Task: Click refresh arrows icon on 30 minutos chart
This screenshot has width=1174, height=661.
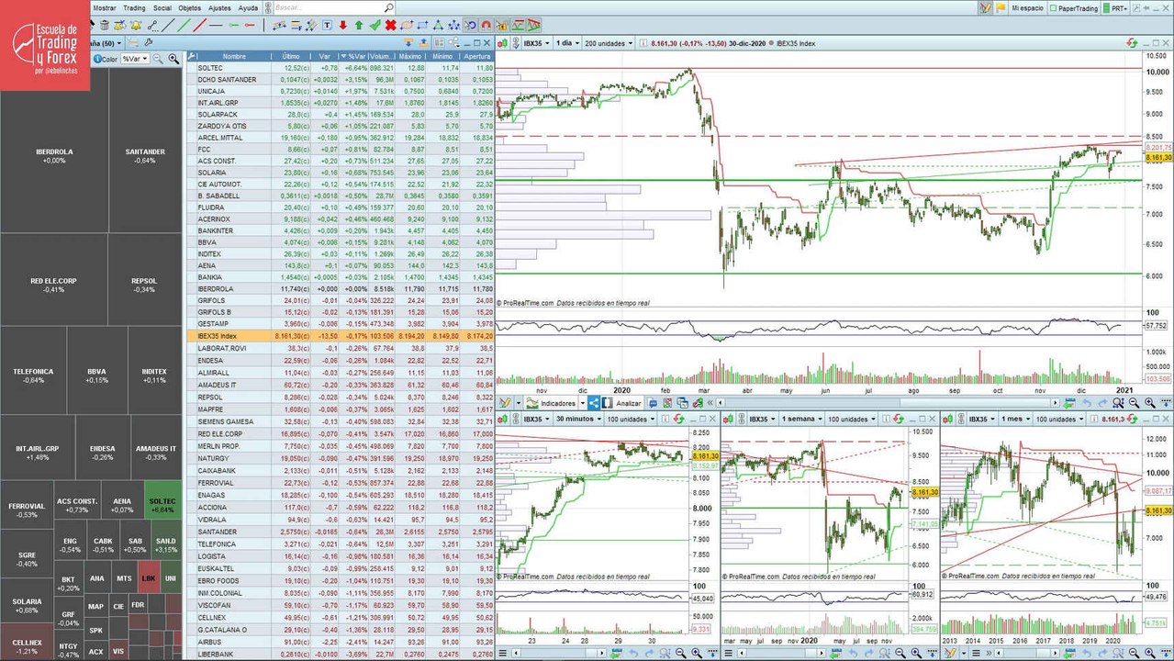Action: point(678,419)
